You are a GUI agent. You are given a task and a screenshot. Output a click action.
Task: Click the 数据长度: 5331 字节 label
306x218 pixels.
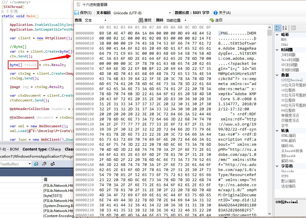click(192, 13)
